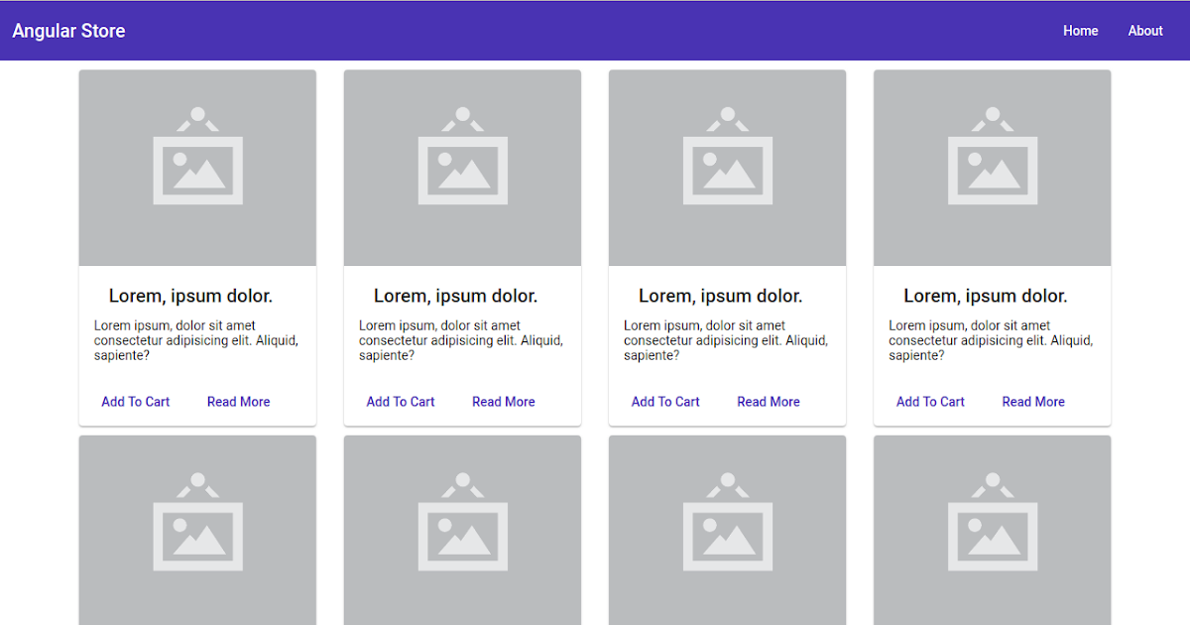Add the third product to the cart

click(x=664, y=401)
